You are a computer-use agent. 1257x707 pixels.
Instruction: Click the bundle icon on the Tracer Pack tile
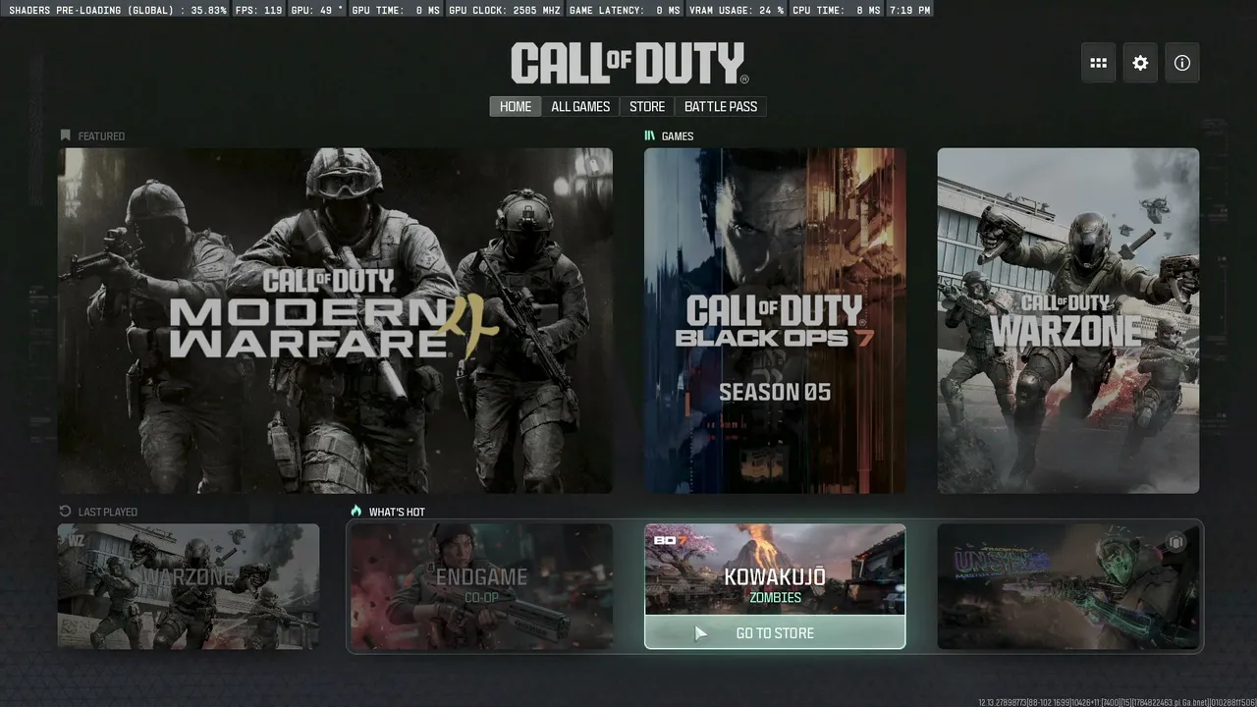(1175, 542)
